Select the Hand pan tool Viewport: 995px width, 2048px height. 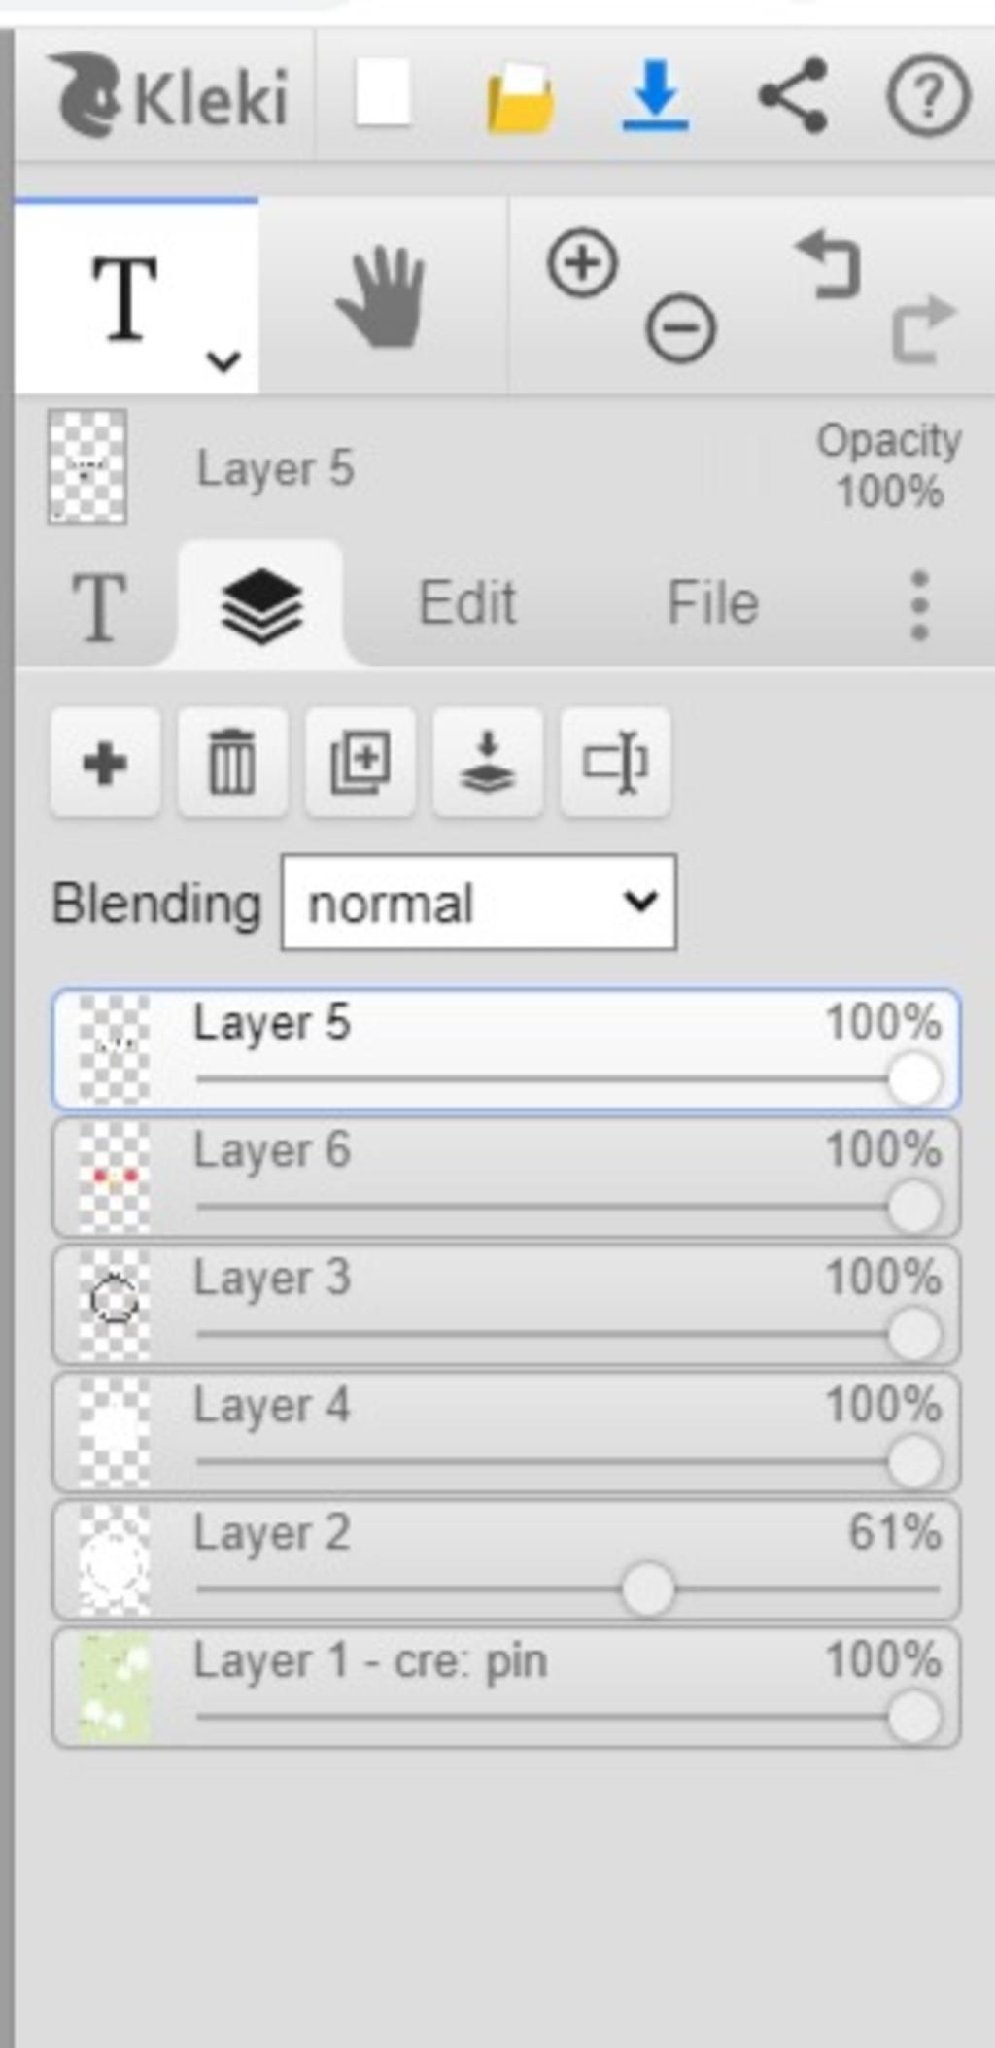pyautogui.click(x=382, y=296)
